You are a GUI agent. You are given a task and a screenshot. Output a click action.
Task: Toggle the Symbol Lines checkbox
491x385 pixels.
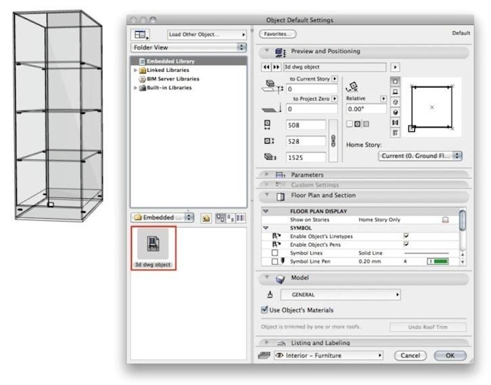pos(275,253)
